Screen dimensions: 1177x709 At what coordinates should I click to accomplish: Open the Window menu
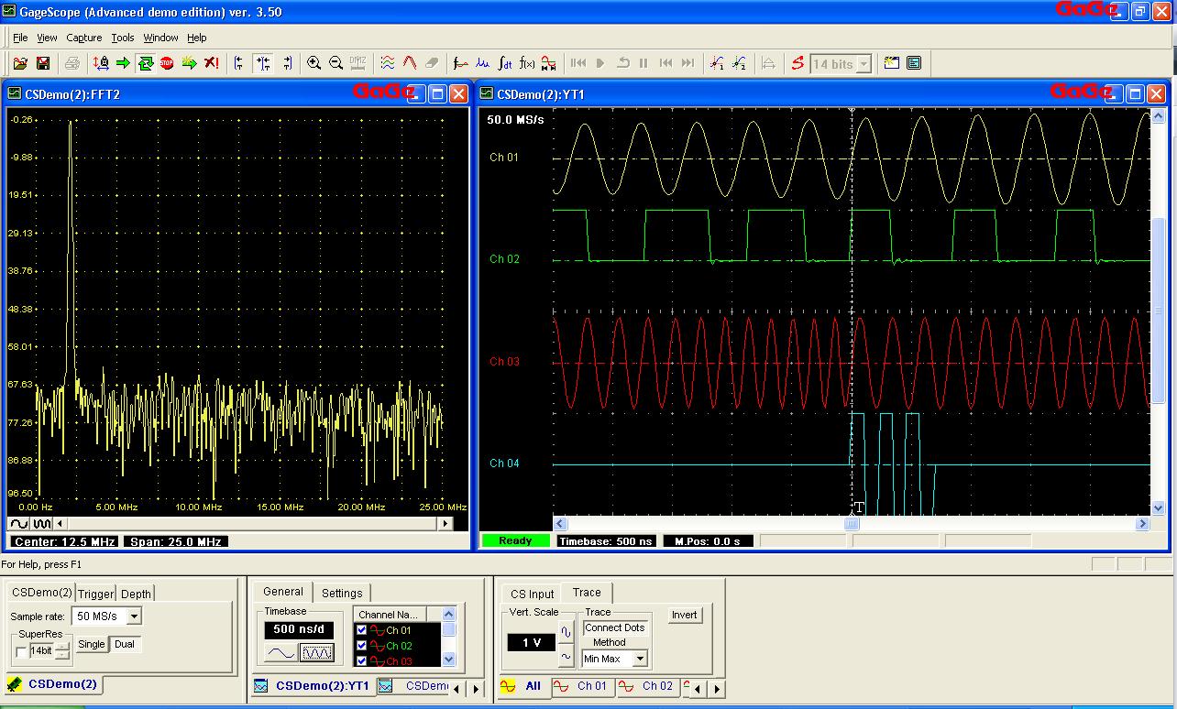[160, 38]
